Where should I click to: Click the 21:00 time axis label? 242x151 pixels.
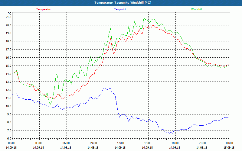pos(202,143)
